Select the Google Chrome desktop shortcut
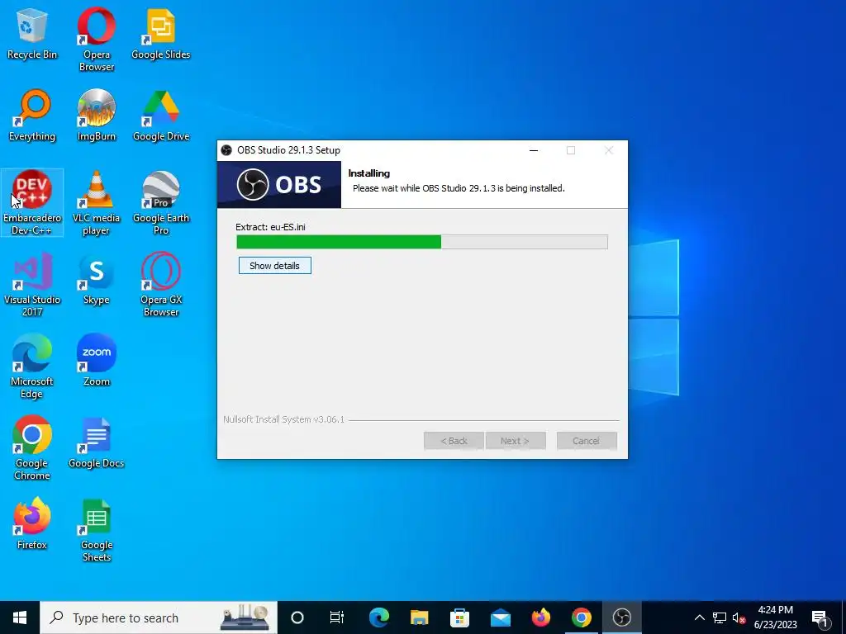Screen dimensions: 846x634 coord(32,447)
